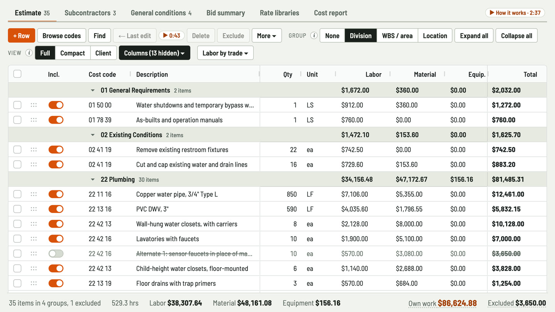Grab drag handle of Water shutdowns row

coord(34,105)
